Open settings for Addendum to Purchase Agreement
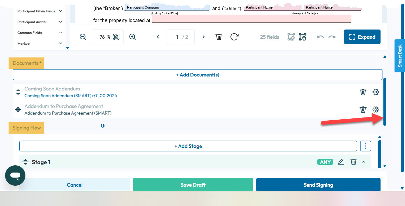Screen dimensions: 405x206 (376, 110)
